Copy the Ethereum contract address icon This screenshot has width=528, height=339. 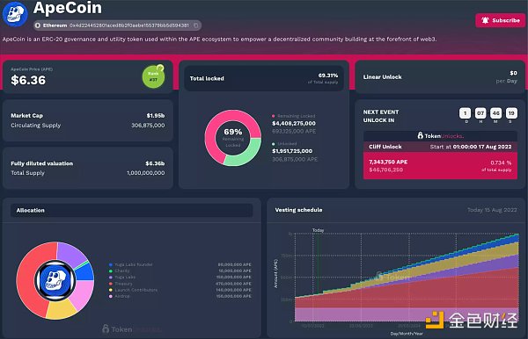coord(195,25)
